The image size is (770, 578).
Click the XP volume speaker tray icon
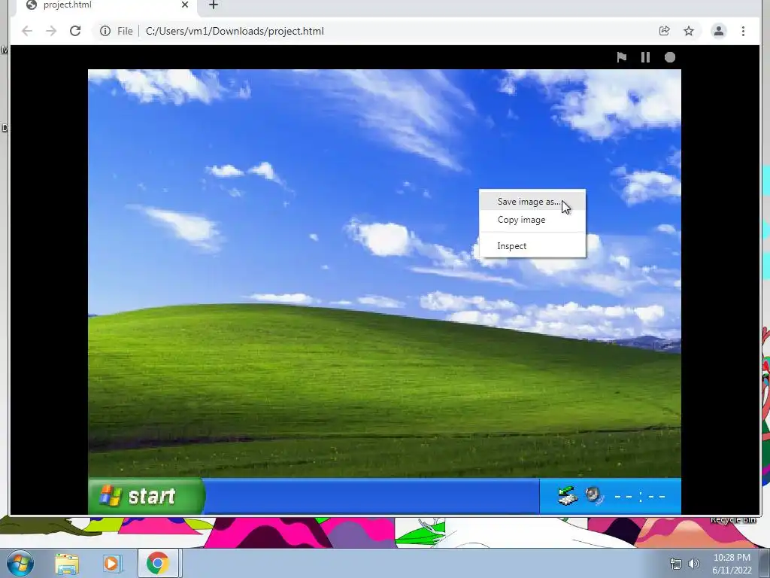[593, 495]
